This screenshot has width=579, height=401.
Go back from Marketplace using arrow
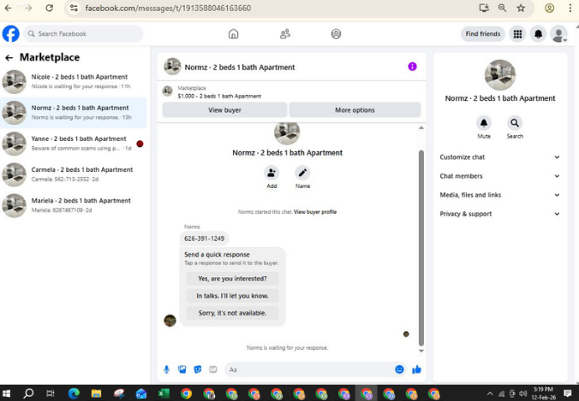point(9,58)
